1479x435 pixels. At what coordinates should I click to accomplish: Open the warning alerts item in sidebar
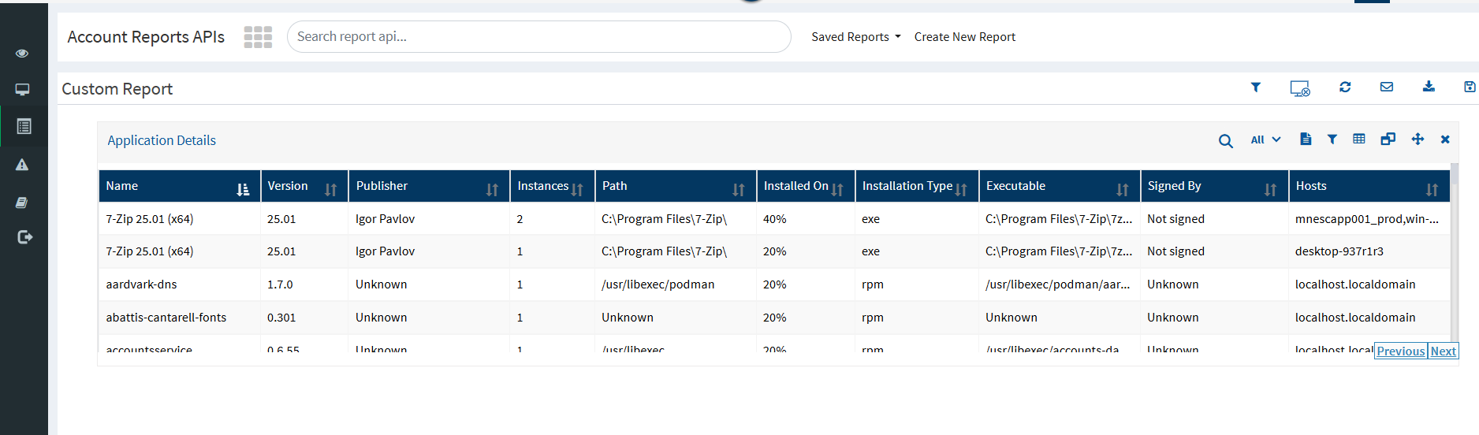click(x=22, y=165)
